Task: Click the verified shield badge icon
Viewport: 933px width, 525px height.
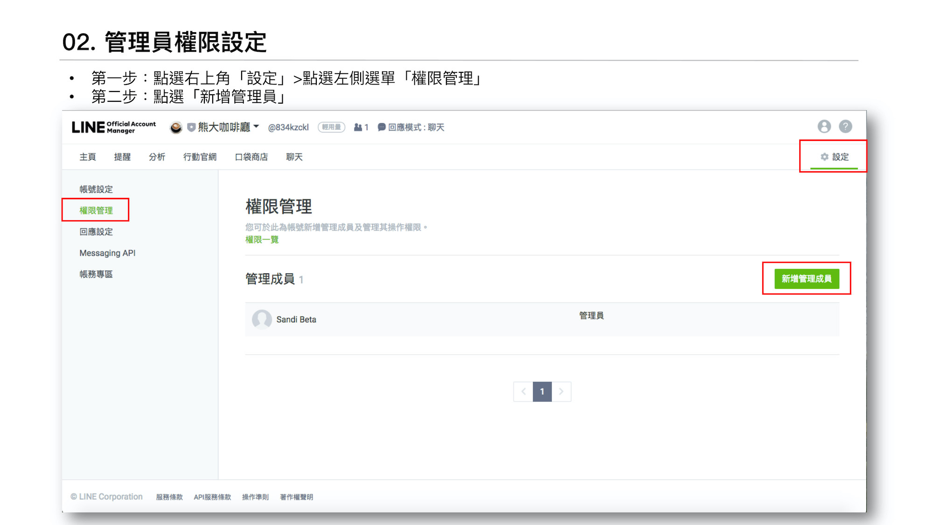Action: tap(191, 127)
